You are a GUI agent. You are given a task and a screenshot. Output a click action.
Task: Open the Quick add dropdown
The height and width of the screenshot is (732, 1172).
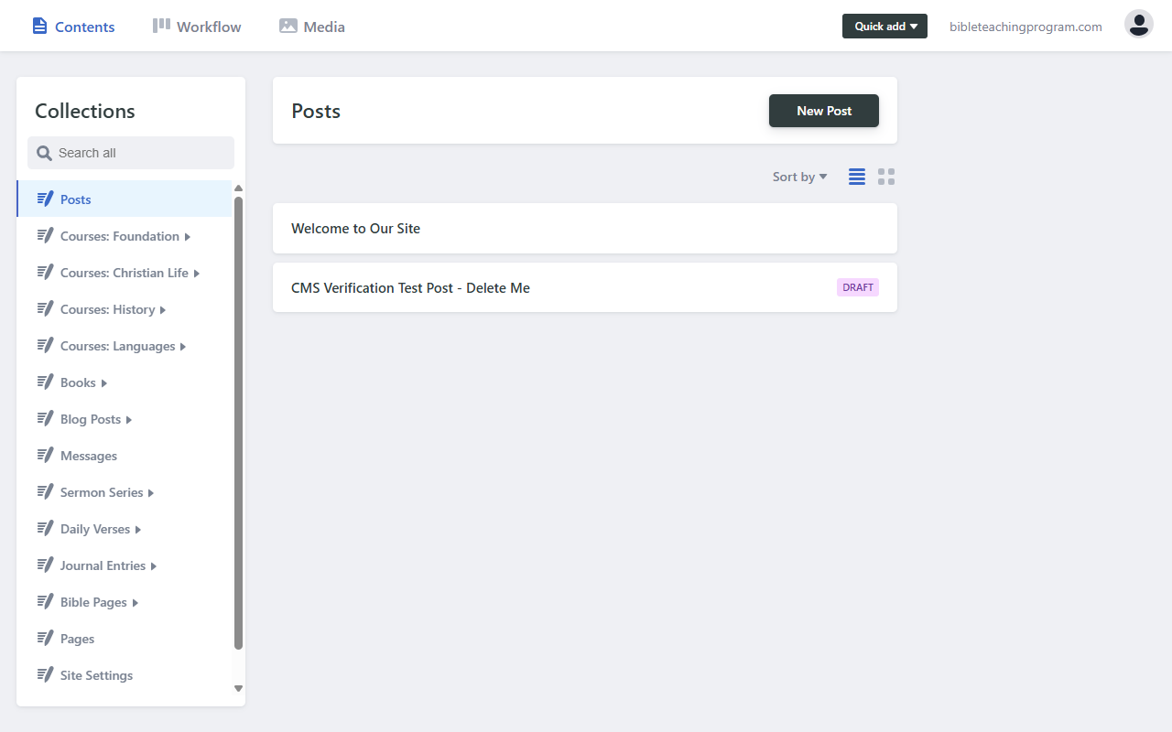884,26
